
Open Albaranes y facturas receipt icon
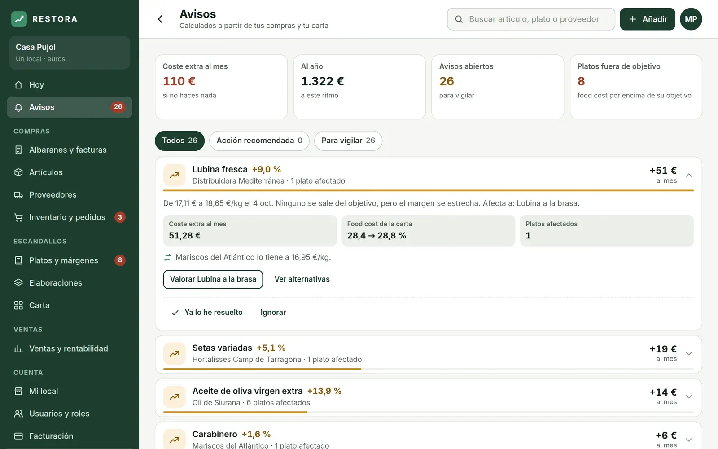coord(18,150)
